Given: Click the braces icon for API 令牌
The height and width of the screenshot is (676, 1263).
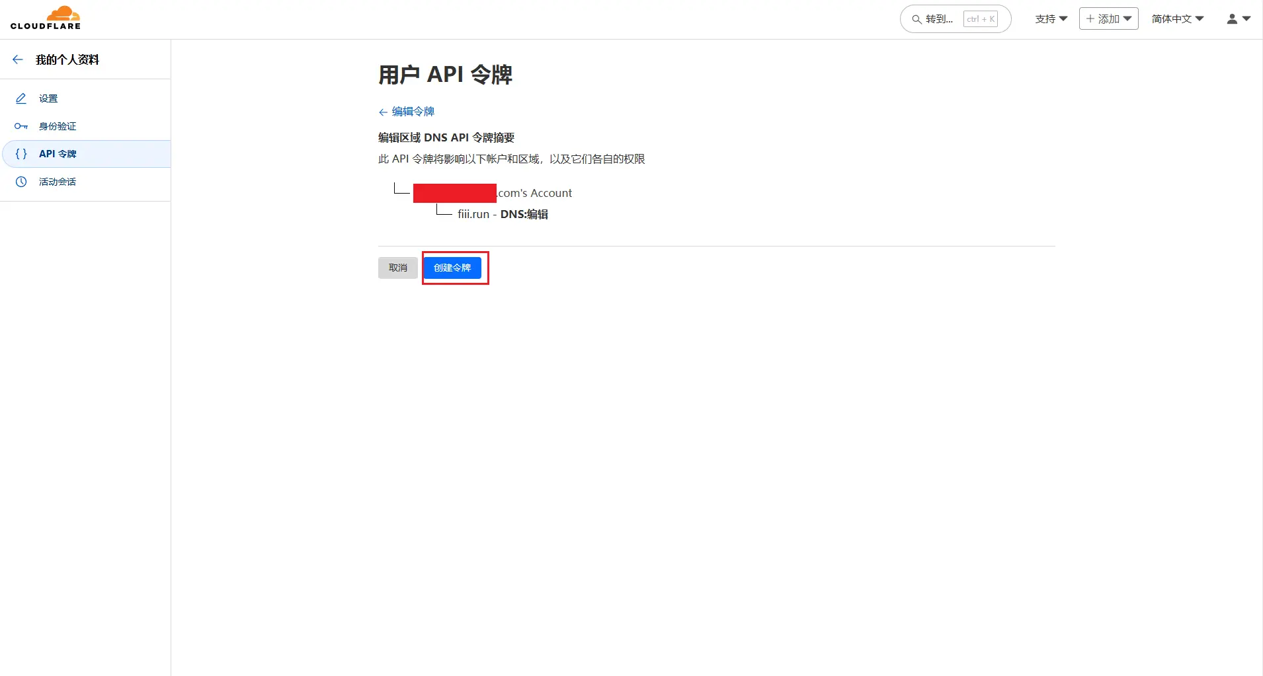Looking at the screenshot, I should (x=21, y=154).
